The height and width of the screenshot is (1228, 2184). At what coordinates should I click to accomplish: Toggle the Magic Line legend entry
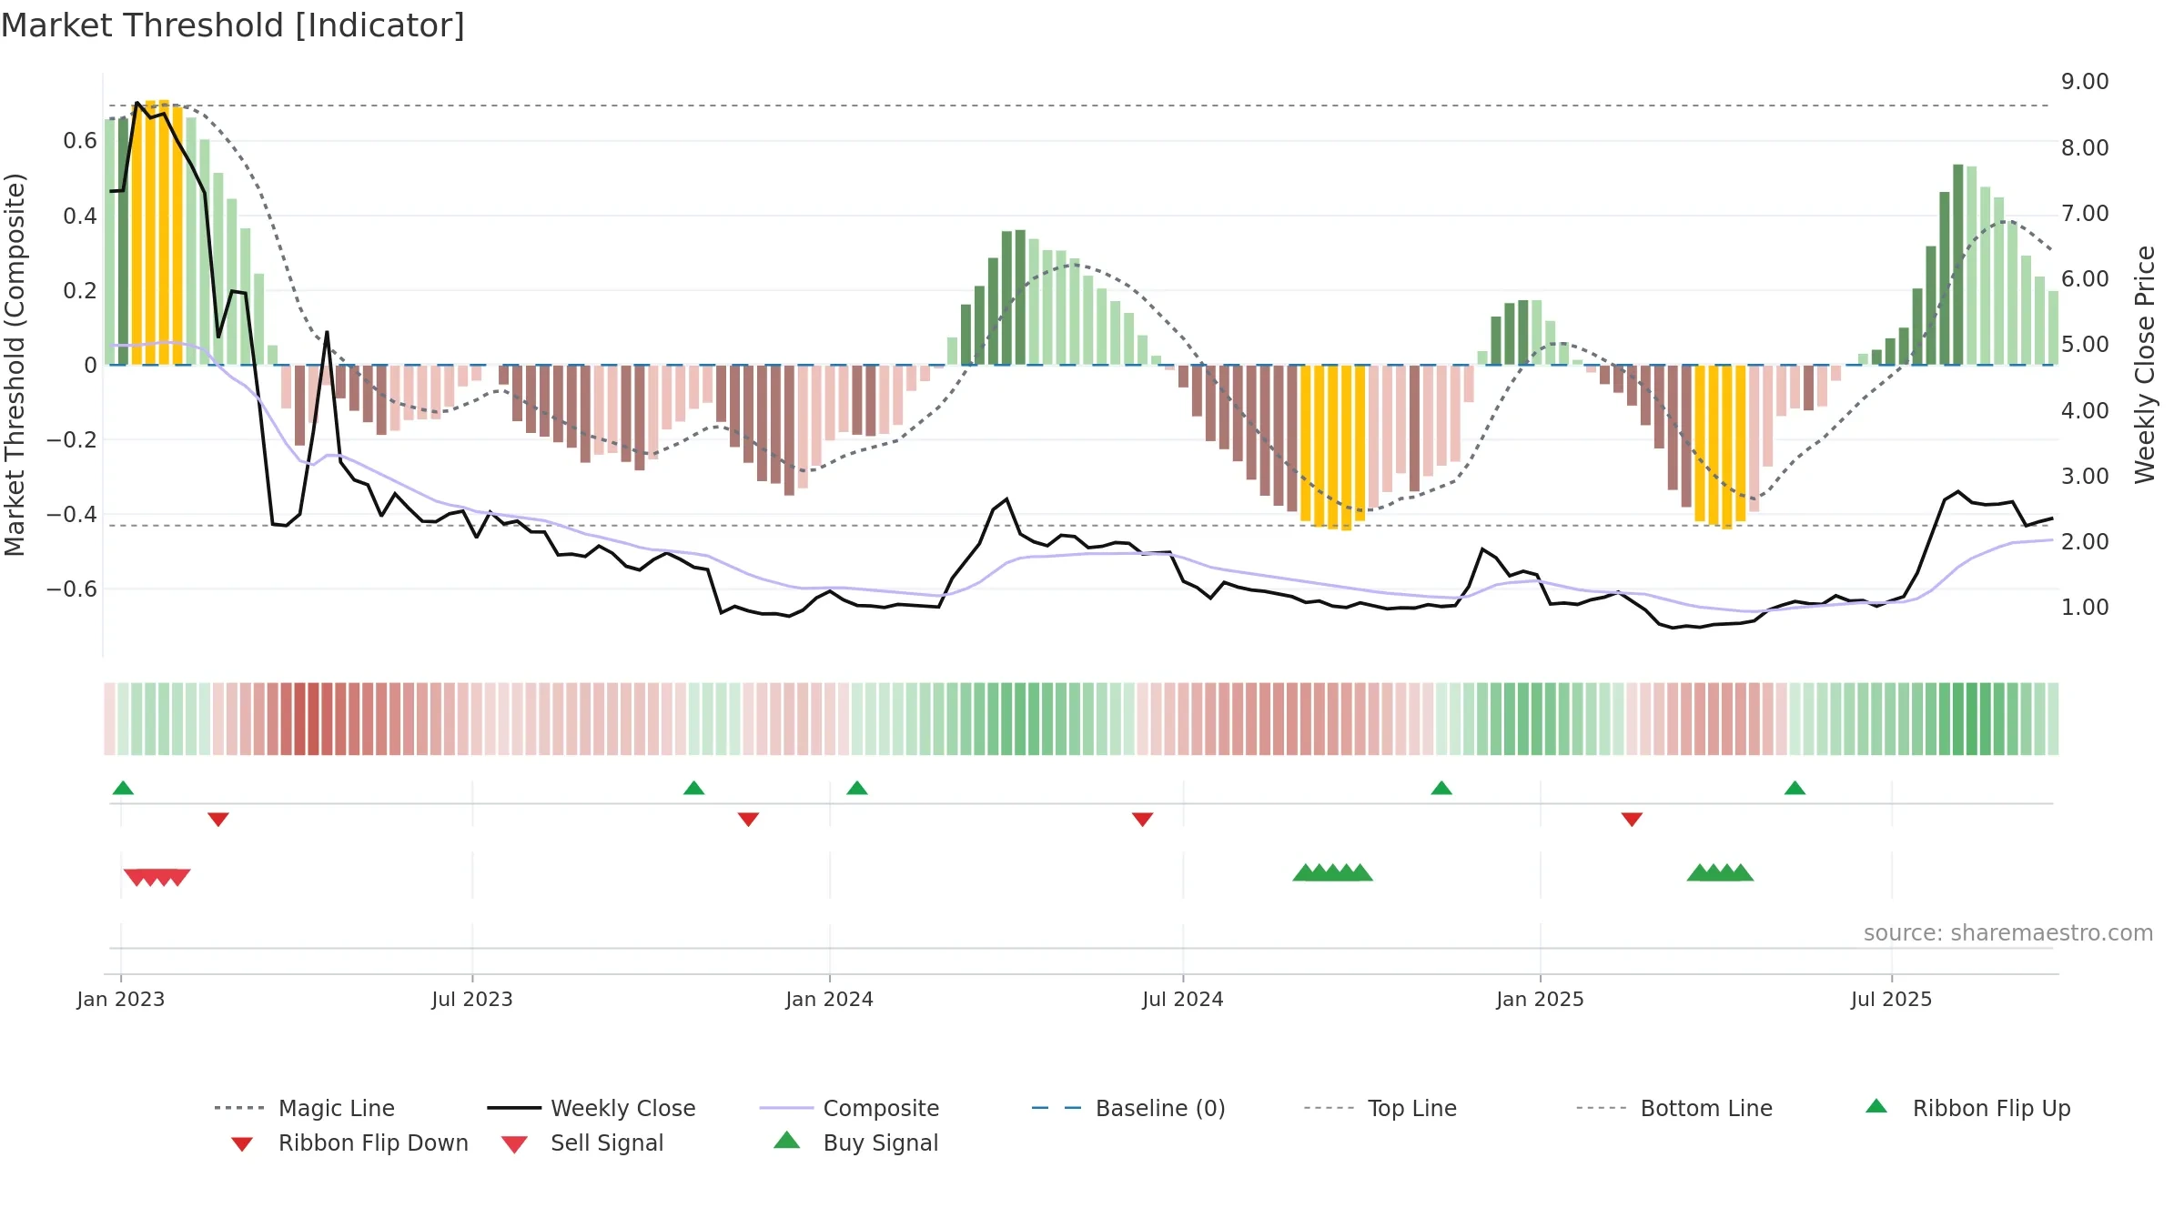[x=304, y=1108]
